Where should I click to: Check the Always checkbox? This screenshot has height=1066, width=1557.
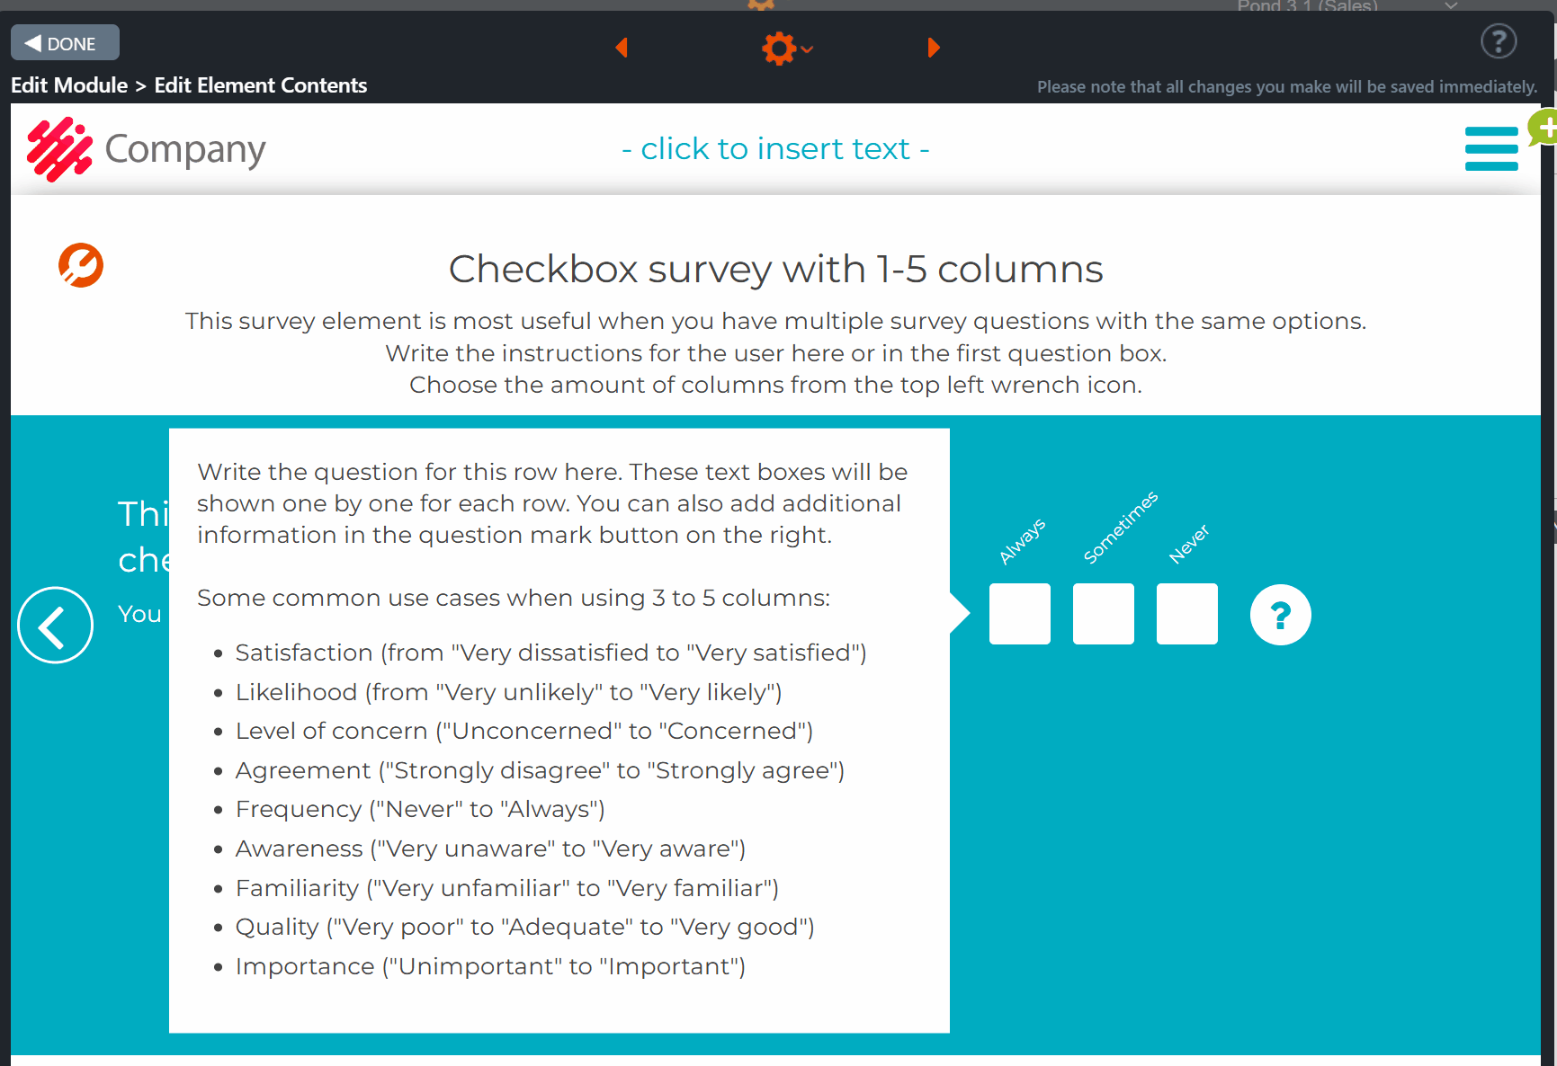[x=1020, y=614]
